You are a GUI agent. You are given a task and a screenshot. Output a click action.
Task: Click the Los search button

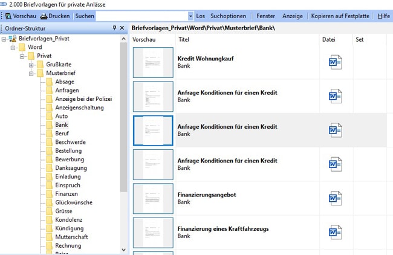point(201,16)
